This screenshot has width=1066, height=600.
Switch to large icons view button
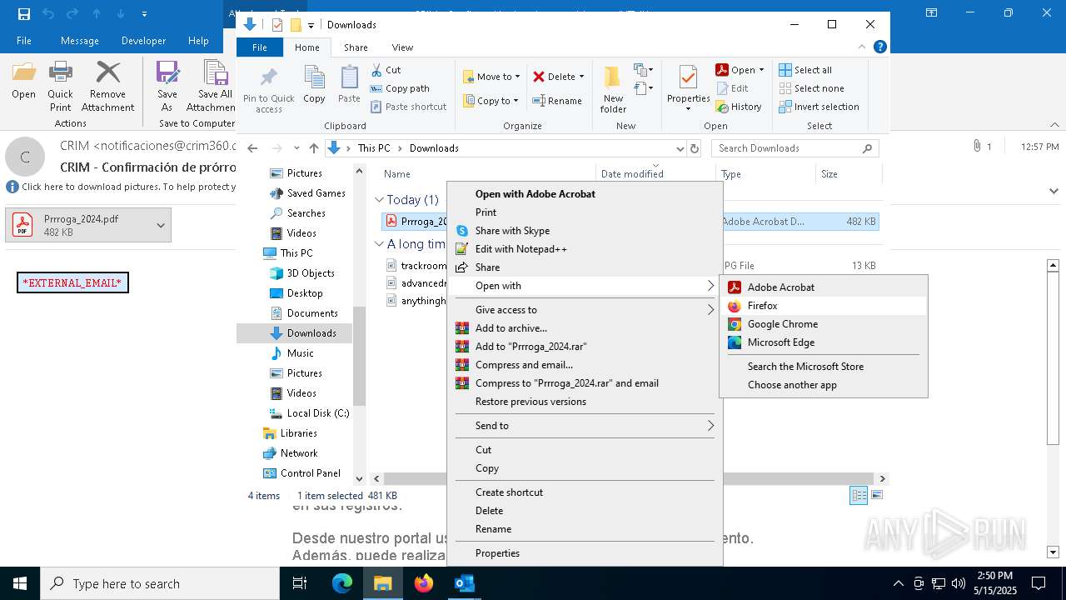coord(876,495)
